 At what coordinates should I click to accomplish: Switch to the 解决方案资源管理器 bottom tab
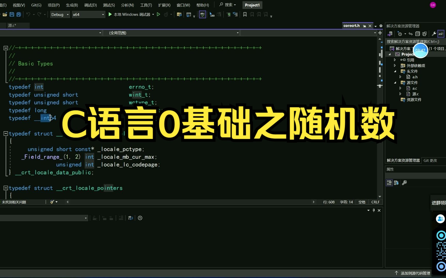pyautogui.click(x=403, y=160)
